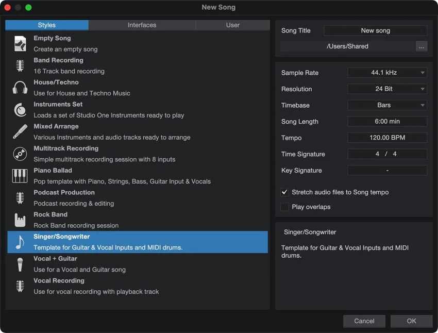Browse for a save location
This screenshot has height=333, width=438.
(x=421, y=46)
